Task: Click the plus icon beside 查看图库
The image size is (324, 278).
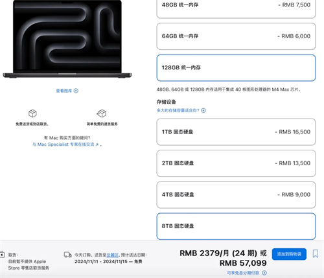Action: click(76, 91)
